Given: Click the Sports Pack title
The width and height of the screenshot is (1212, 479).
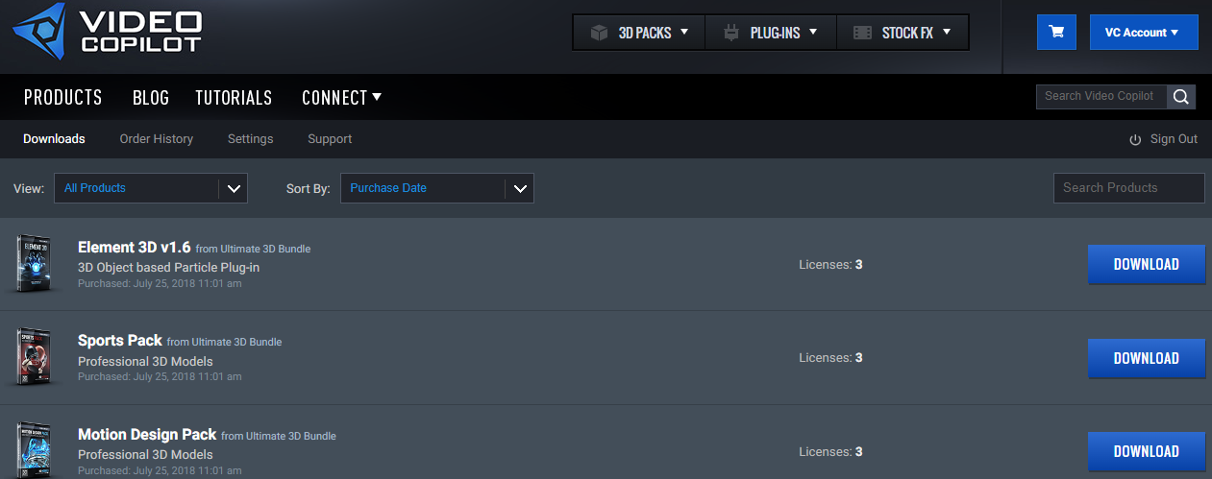Looking at the screenshot, I should tap(120, 341).
